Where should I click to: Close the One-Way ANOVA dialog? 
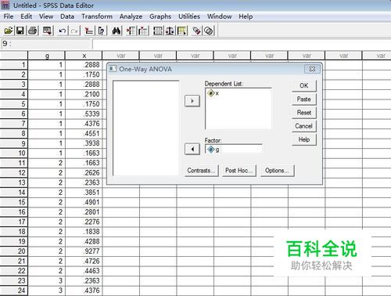(x=312, y=69)
